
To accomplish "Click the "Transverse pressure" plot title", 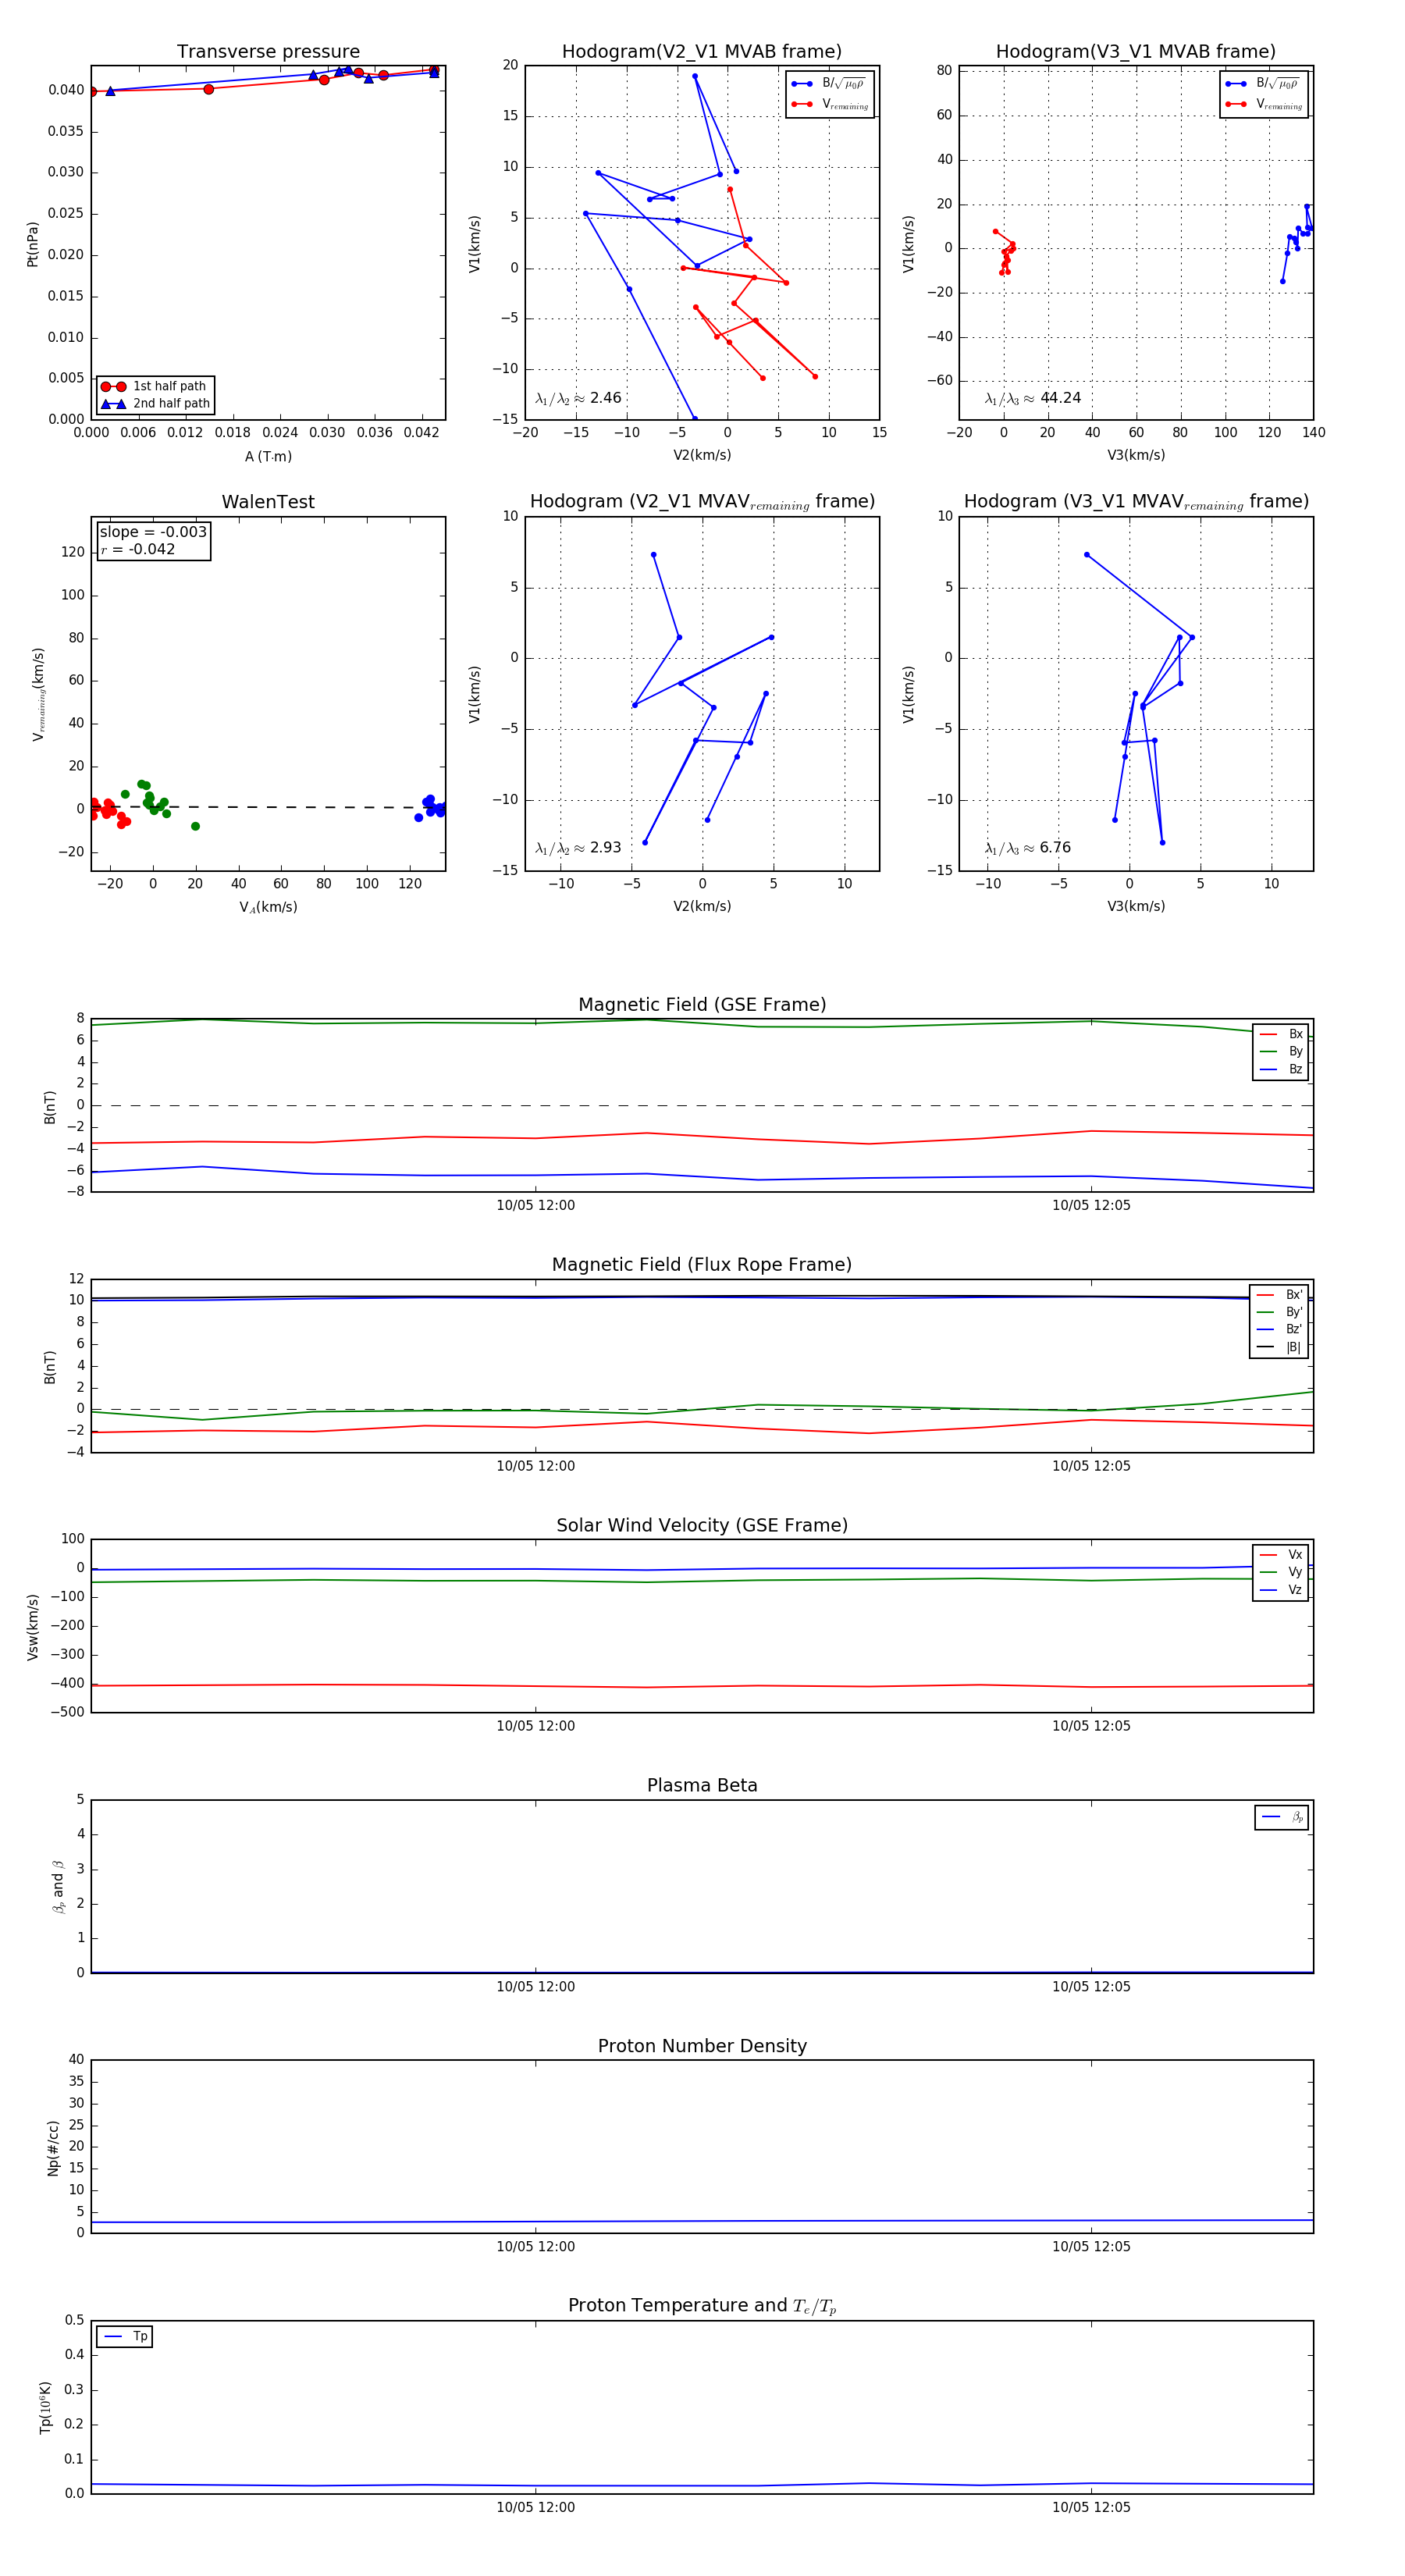I will [x=268, y=52].
